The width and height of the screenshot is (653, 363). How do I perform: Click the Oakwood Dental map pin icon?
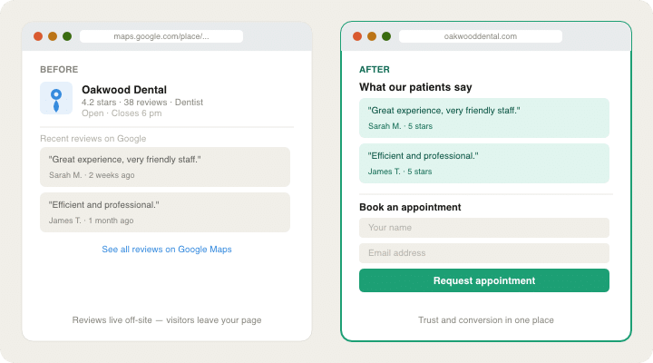click(56, 98)
